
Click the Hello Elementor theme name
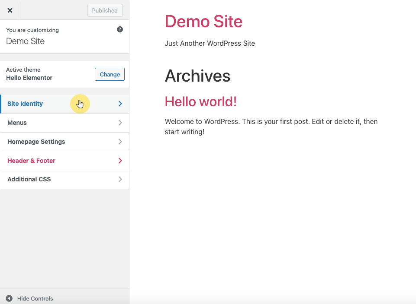[29, 78]
